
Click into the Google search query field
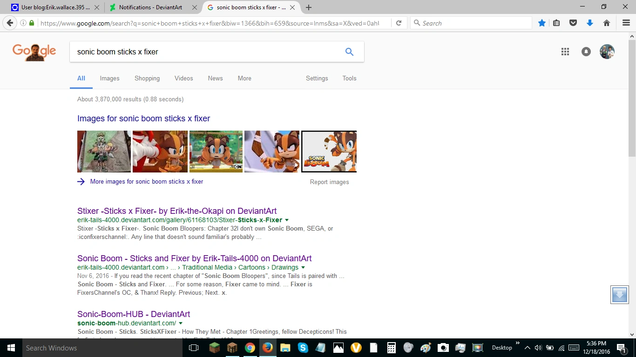point(205,52)
